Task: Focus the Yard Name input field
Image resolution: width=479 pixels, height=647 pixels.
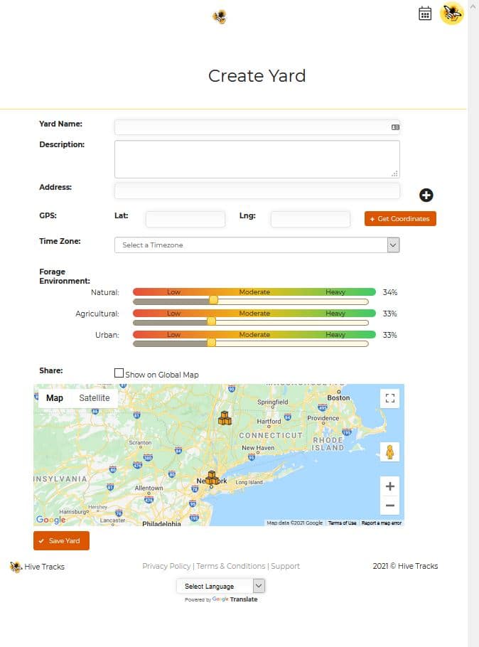Action: [x=257, y=127]
